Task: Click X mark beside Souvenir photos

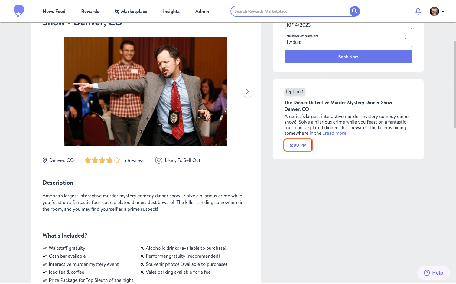Action: [142, 264]
